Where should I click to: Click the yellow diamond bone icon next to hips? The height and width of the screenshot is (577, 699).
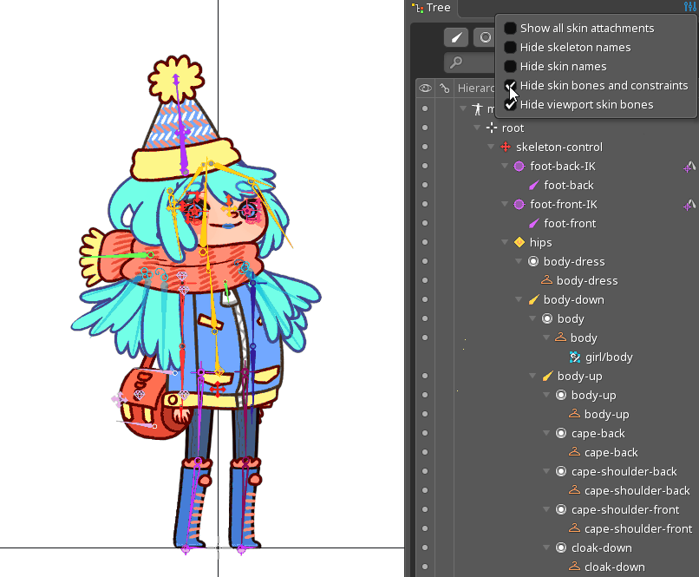(519, 242)
